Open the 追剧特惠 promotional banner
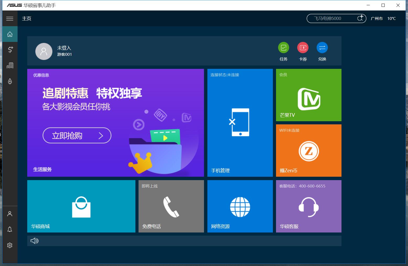The width and height of the screenshot is (408, 266). [115, 123]
